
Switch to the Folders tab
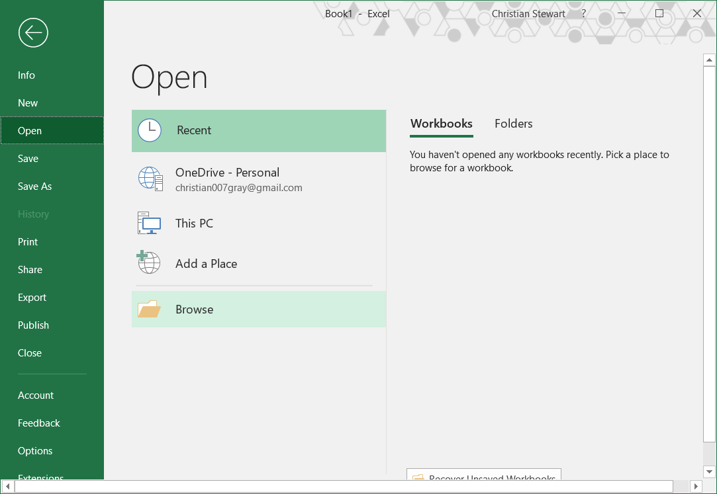point(514,124)
